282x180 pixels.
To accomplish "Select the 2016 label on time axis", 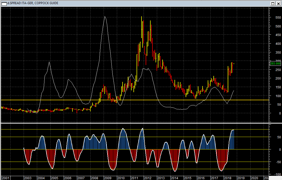I will pos(201,178).
